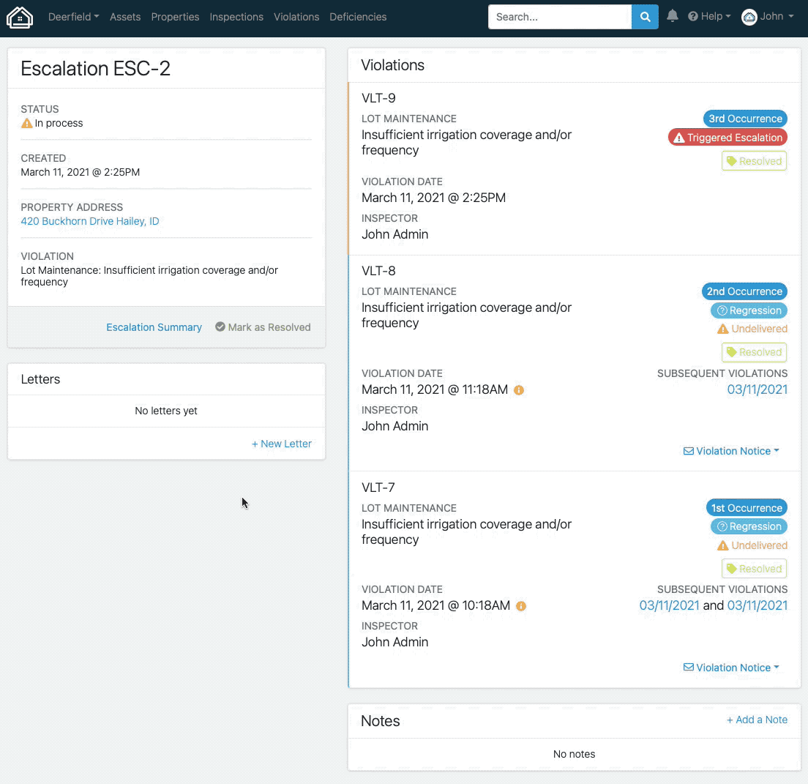
Task: Open the Deerfield community dropdown
Action: point(73,17)
